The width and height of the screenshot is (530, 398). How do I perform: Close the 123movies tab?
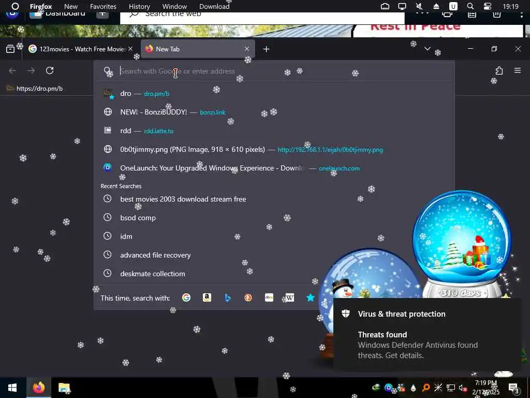[x=130, y=49]
